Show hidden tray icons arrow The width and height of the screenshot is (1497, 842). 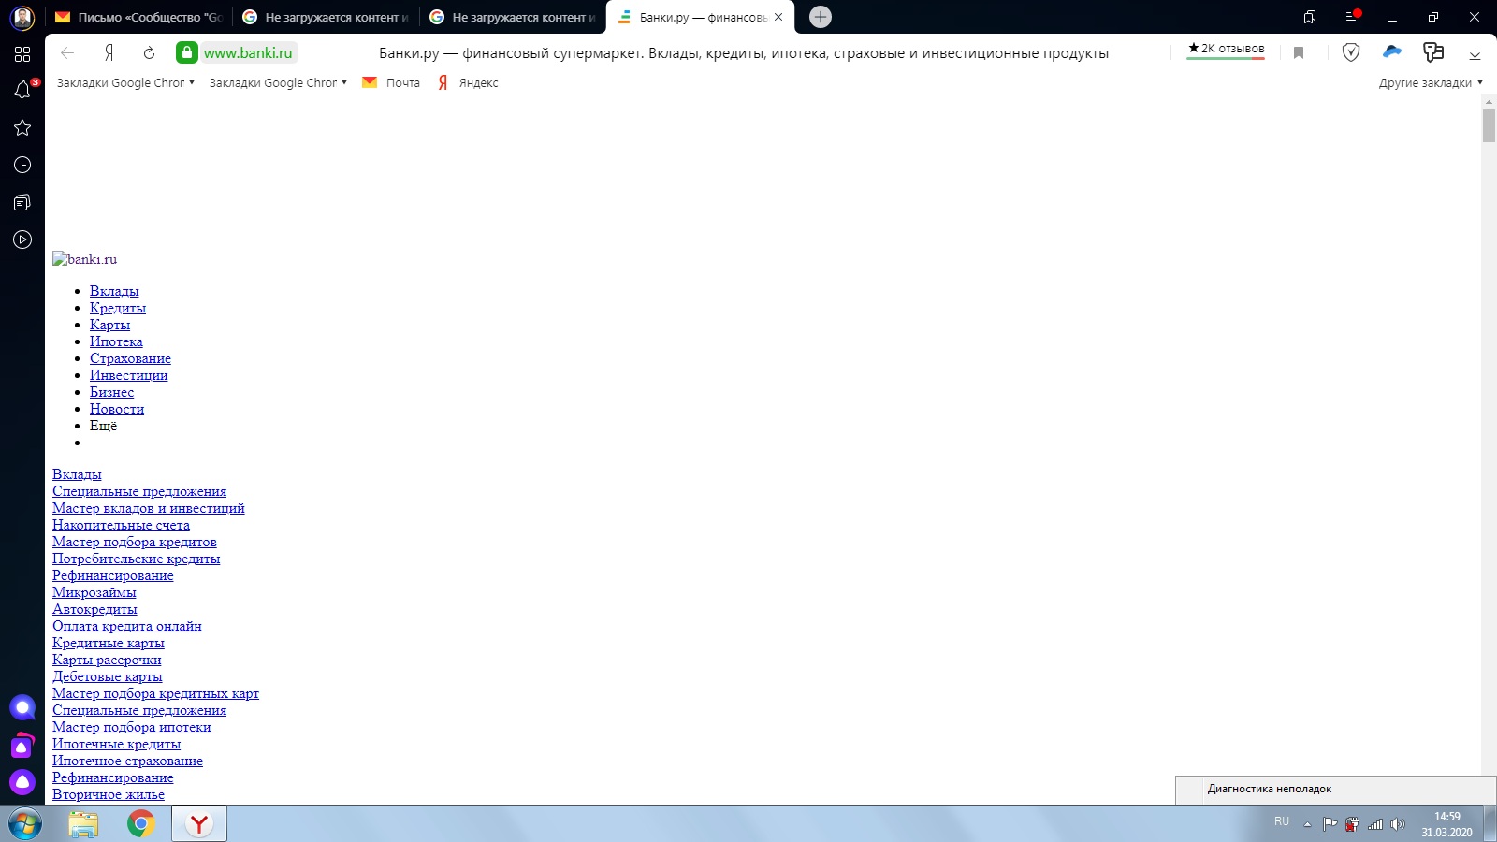click(1307, 824)
